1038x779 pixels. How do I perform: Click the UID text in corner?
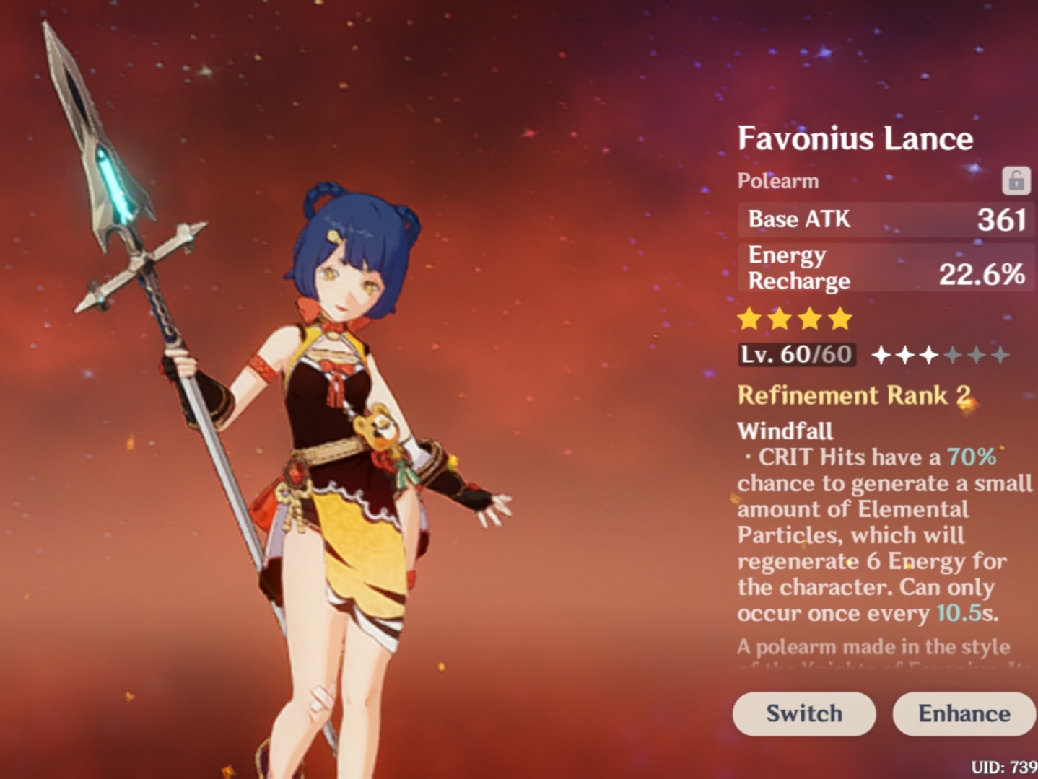click(x=1004, y=767)
